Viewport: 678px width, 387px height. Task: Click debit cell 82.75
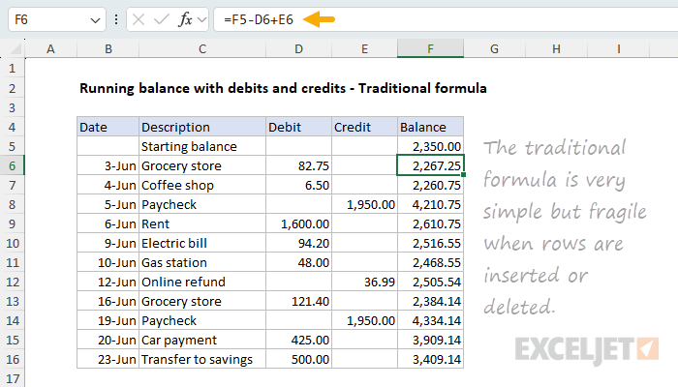click(x=298, y=165)
